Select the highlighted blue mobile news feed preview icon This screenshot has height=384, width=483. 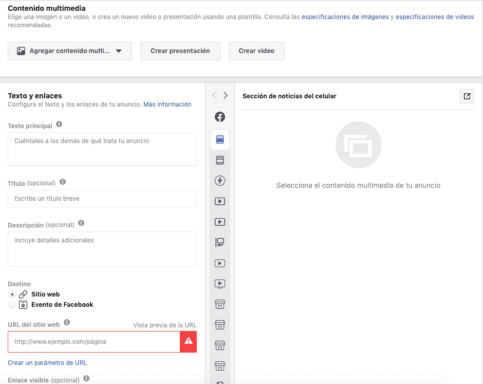[x=219, y=139]
